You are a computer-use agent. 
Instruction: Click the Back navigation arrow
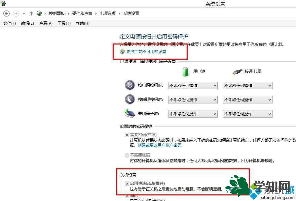6,14
